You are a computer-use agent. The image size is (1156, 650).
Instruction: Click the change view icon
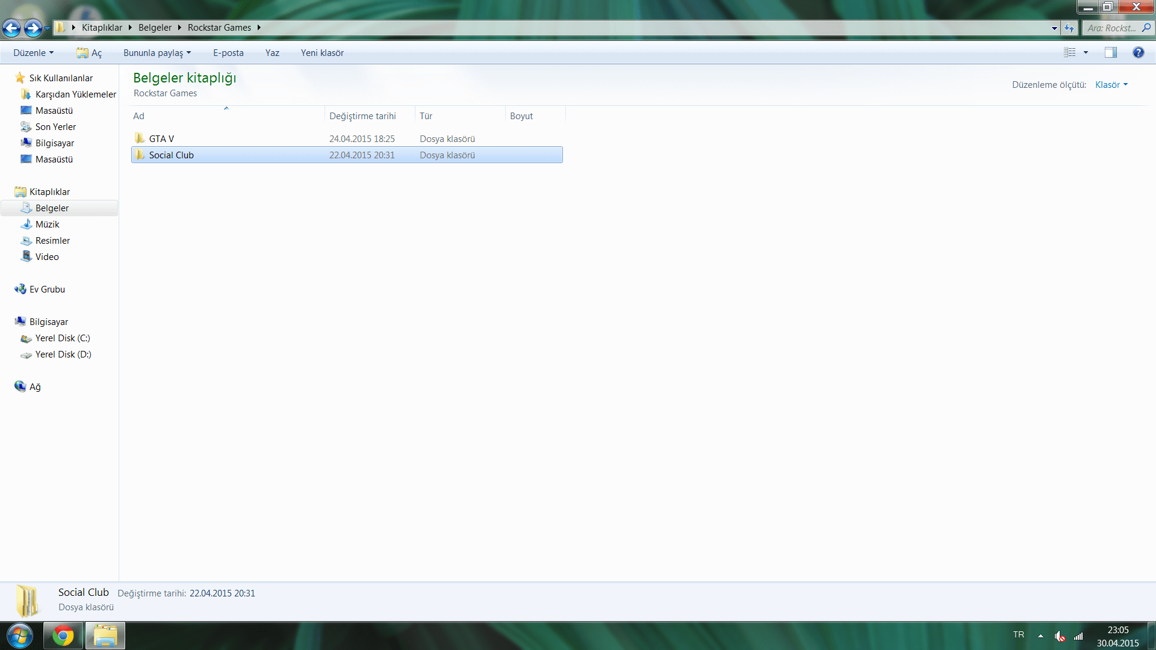[x=1070, y=52]
